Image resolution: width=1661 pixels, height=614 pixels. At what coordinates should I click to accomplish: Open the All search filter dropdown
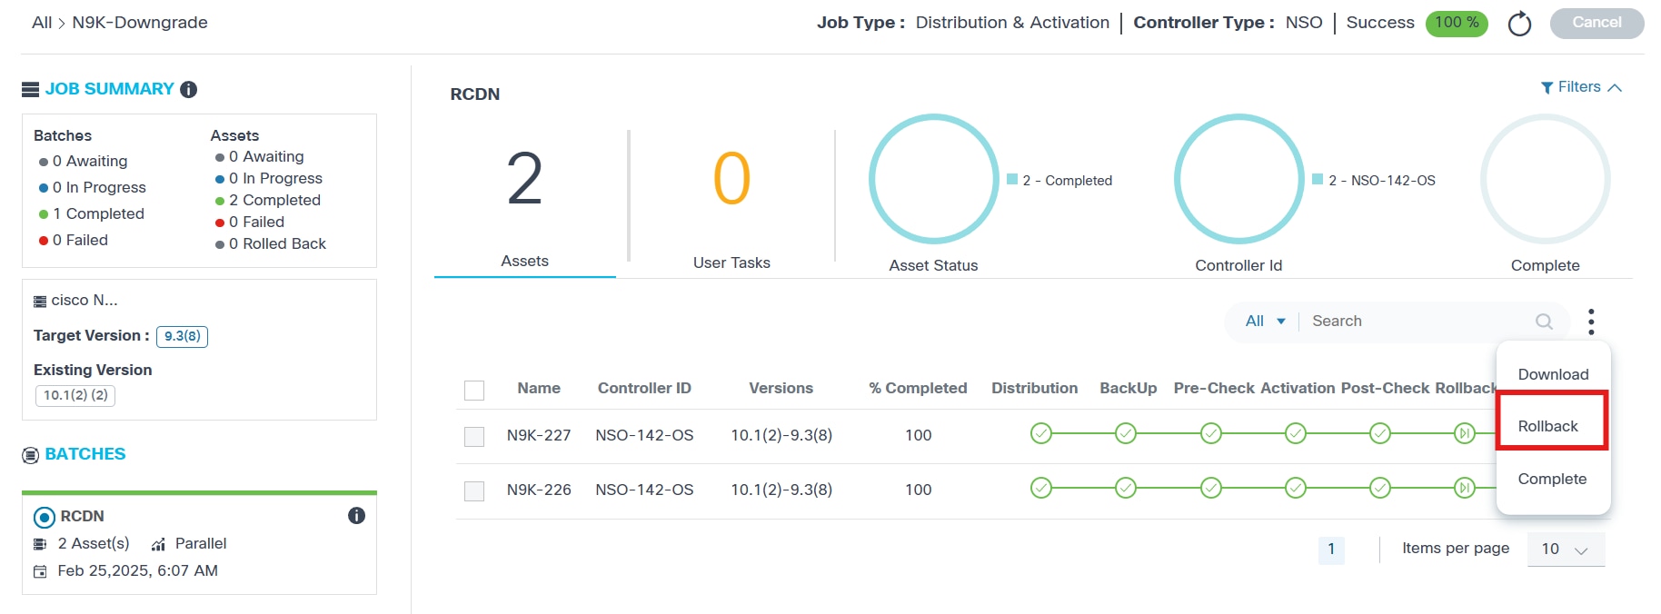coord(1265,322)
